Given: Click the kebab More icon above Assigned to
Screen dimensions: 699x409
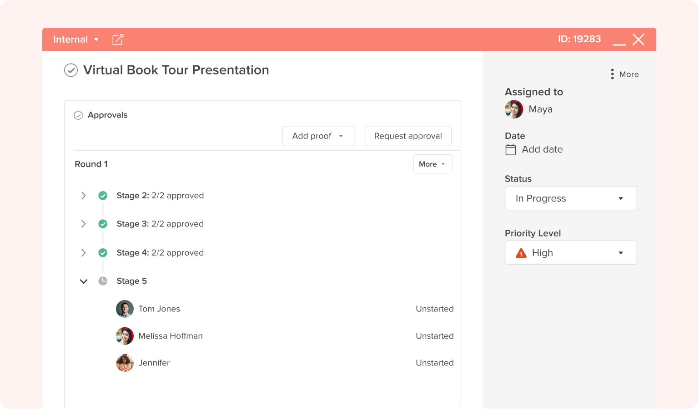Looking at the screenshot, I should coord(612,74).
